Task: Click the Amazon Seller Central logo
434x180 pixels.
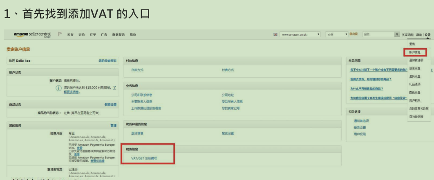Action: [32, 35]
